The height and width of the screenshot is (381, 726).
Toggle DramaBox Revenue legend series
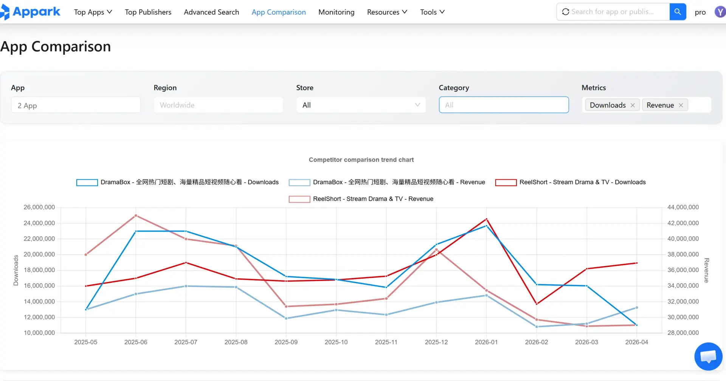387,182
